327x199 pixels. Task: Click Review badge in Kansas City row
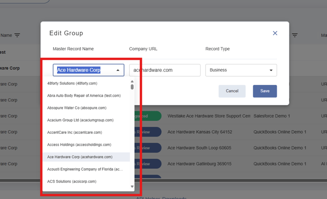148,132
